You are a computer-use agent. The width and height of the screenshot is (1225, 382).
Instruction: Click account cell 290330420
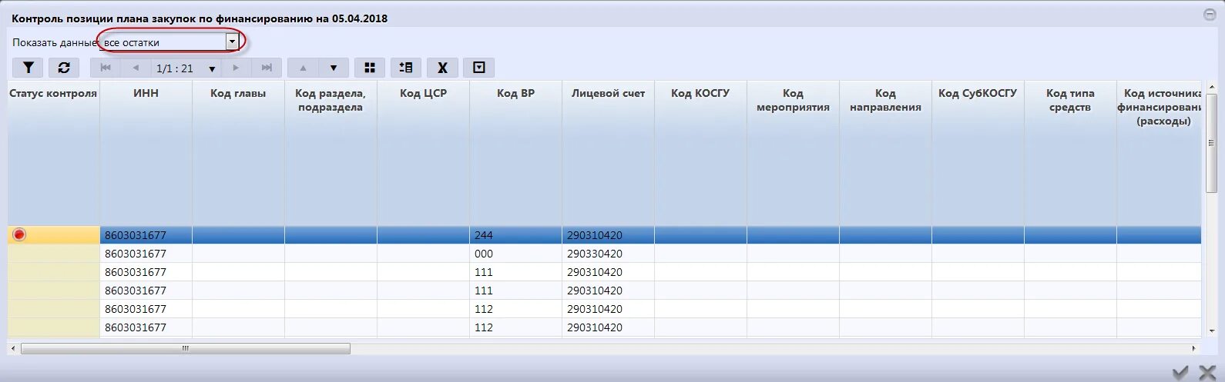608,254
